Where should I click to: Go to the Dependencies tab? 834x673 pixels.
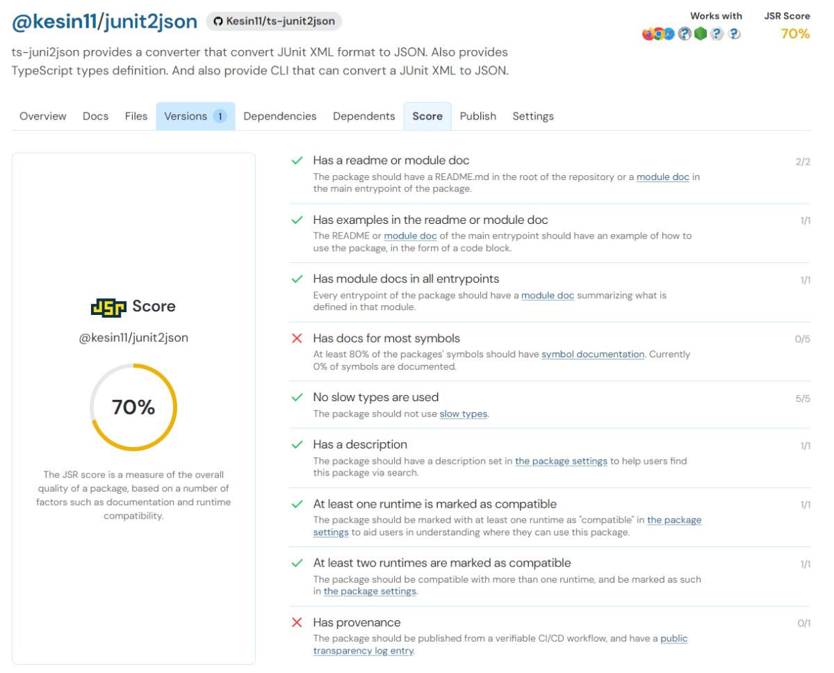pos(280,116)
